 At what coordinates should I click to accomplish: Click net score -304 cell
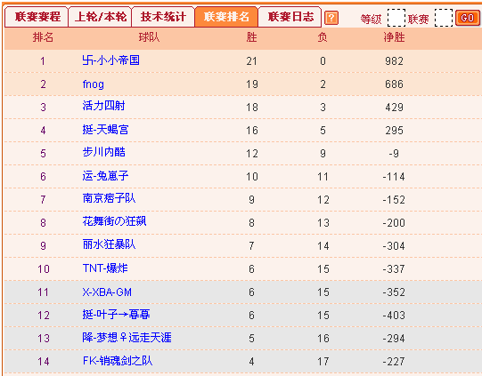(x=394, y=246)
